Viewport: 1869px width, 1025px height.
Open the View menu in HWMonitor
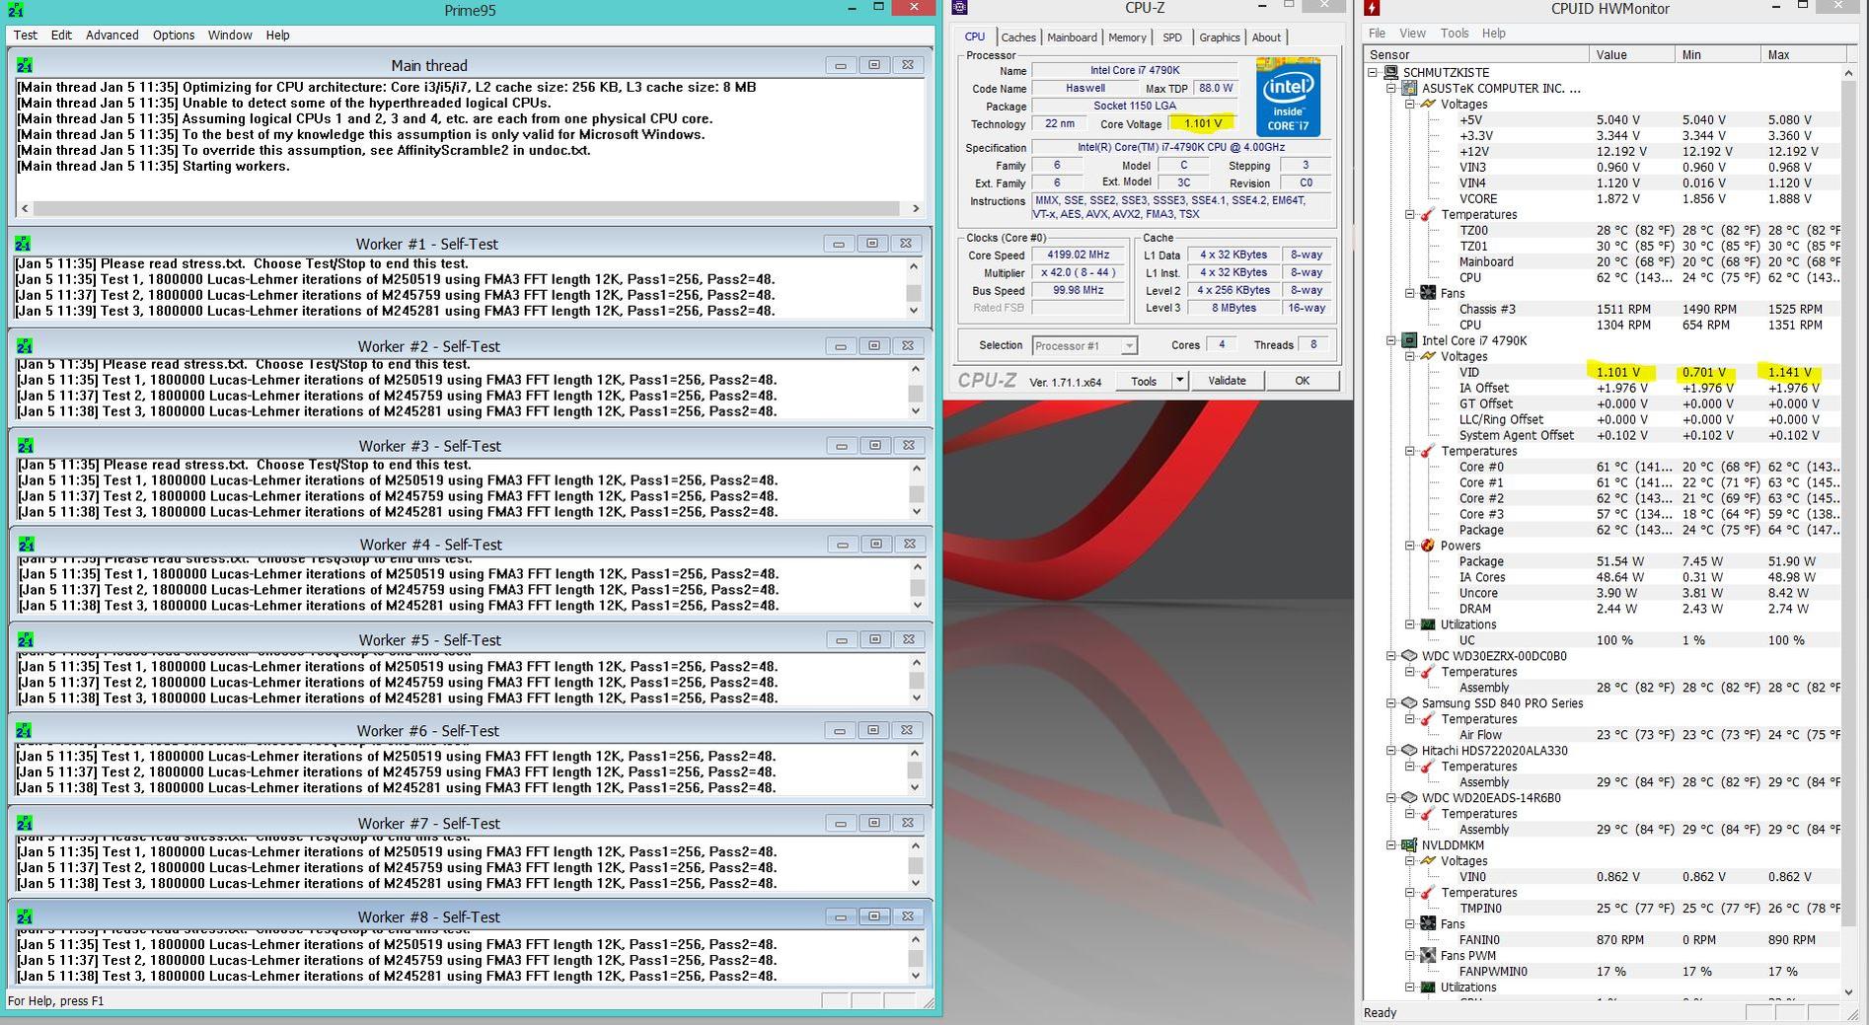(x=1412, y=33)
